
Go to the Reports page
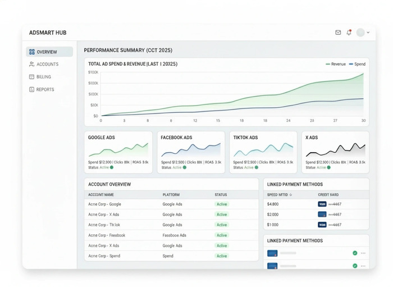[45, 89]
